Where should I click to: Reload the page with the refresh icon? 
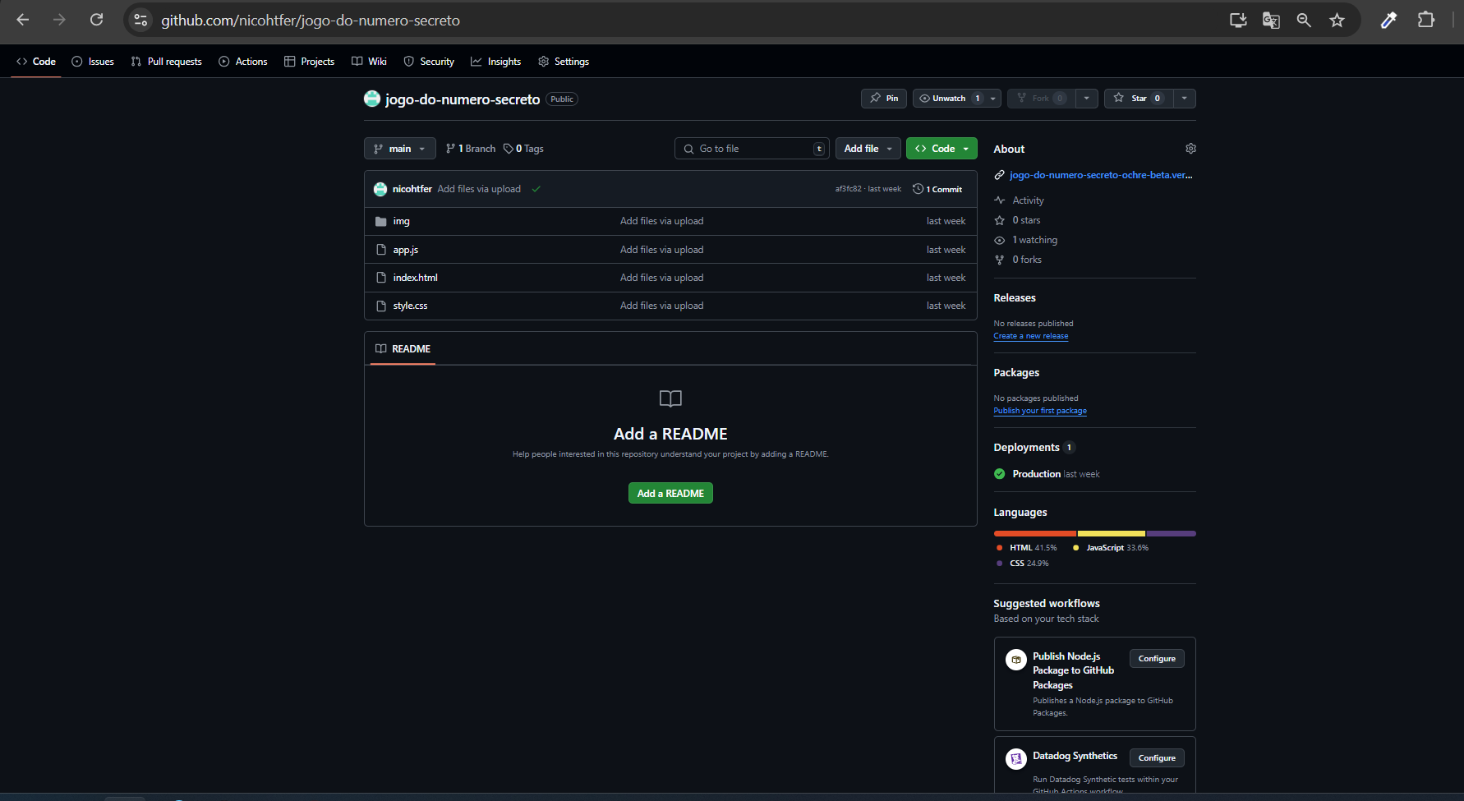click(x=96, y=20)
